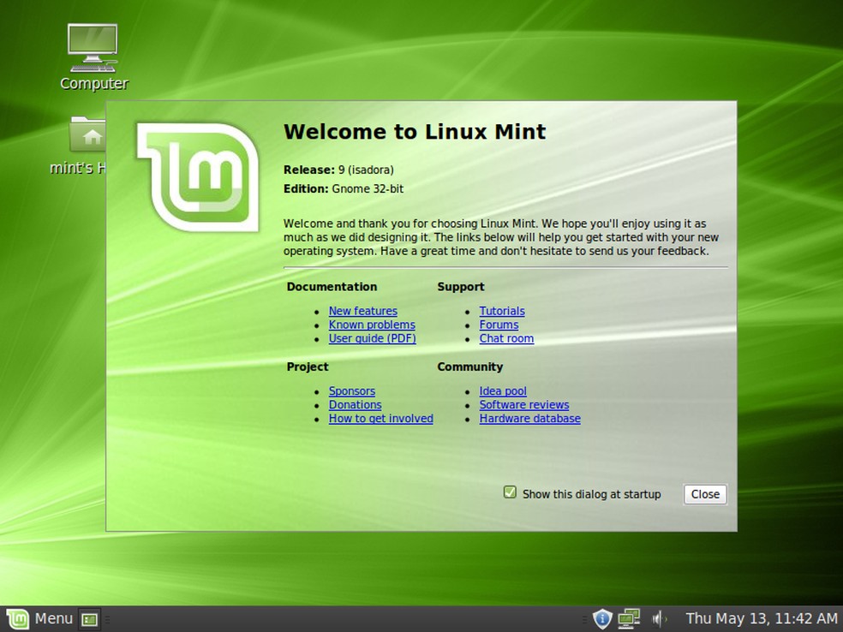
Task: Open the Hardware database link
Action: click(529, 418)
